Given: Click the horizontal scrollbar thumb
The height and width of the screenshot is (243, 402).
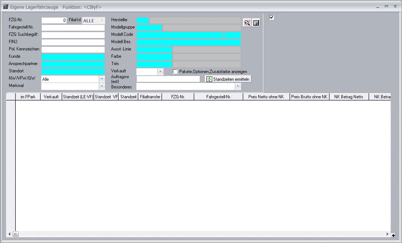Looking at the screenshot, I should point(15,234).
